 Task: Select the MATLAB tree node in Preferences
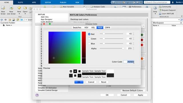coord(41,15)
